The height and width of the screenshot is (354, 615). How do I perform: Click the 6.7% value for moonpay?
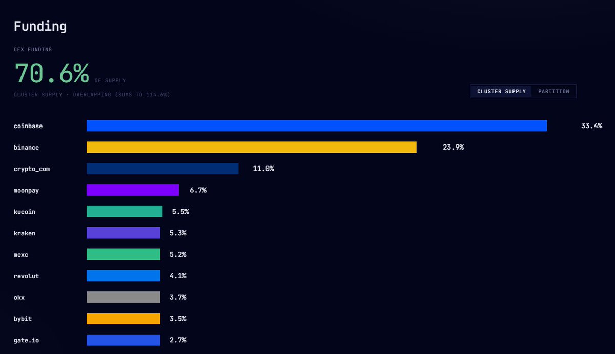point(198,190)
